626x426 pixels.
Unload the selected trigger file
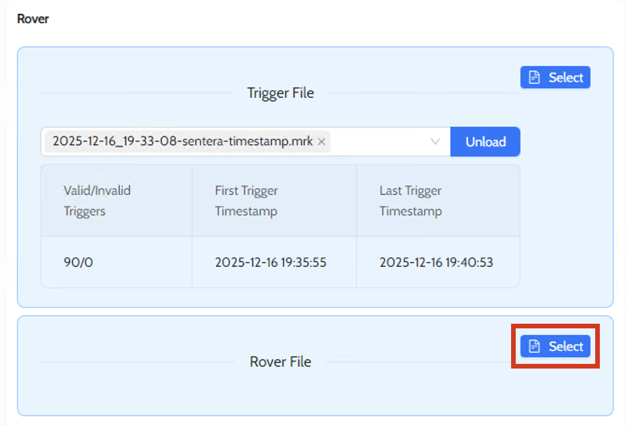point(485,142)
